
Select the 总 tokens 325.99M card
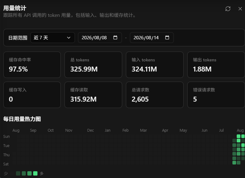pyautogui.click(x=93, y=65)
